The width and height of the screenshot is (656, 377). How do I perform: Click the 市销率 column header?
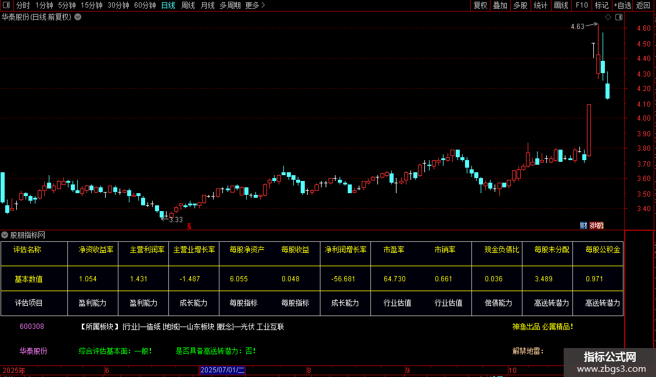point(445,249)
